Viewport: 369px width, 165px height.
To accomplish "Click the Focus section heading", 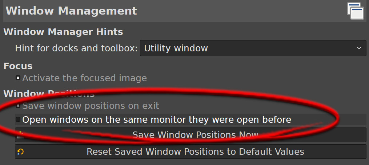I will [18, 66].
